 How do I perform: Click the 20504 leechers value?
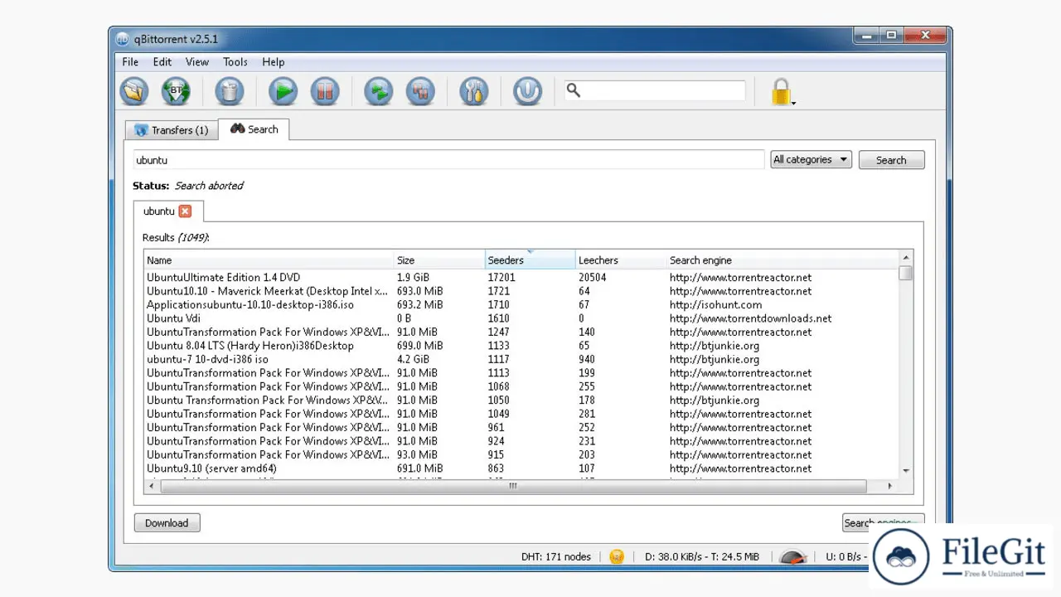[x=593, y=278]
